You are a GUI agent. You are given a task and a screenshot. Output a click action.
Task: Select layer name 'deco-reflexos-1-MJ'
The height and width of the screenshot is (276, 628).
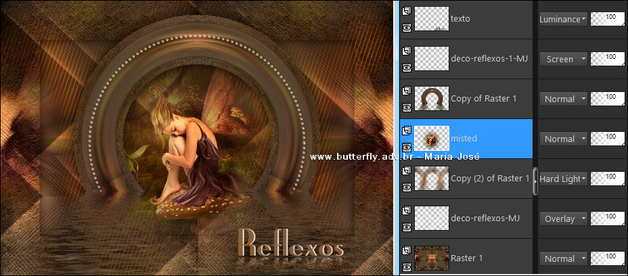click(489, 58)
